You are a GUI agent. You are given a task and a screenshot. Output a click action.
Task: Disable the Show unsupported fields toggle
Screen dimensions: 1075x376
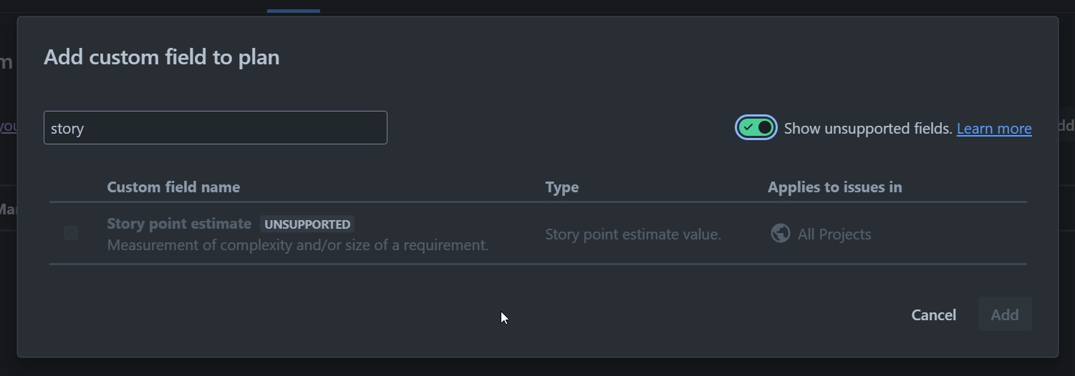point(756,127)
